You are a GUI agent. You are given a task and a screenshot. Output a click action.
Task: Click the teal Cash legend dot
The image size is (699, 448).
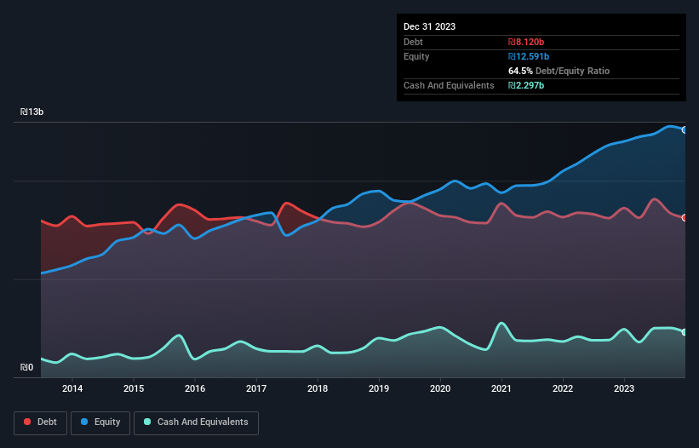[147, 422]
